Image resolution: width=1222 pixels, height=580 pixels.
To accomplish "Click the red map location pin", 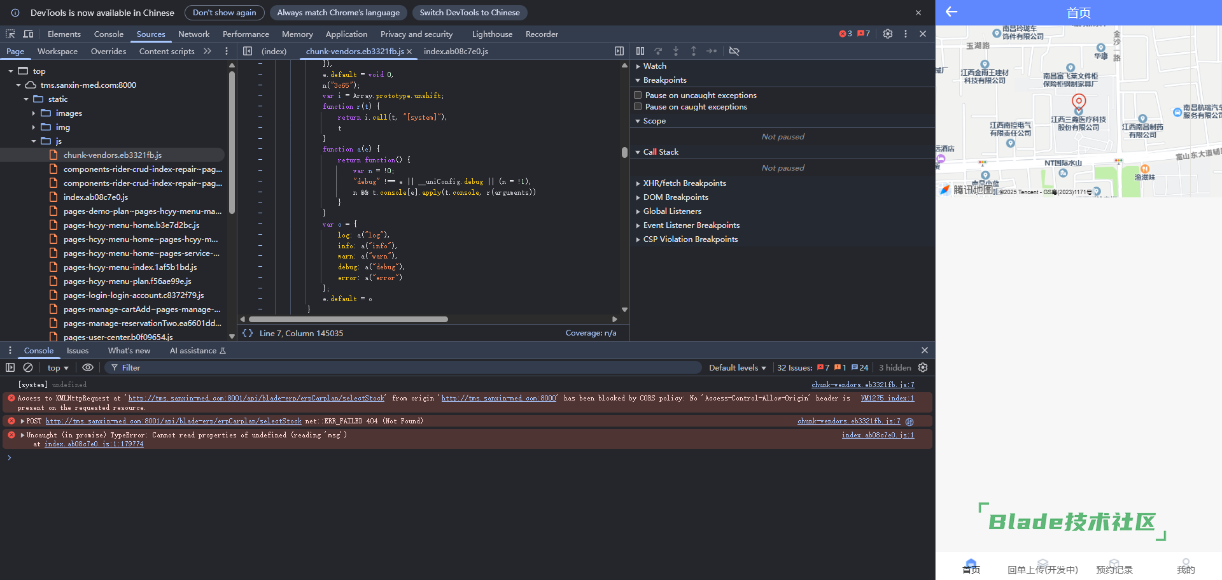I will [1078, 102].
